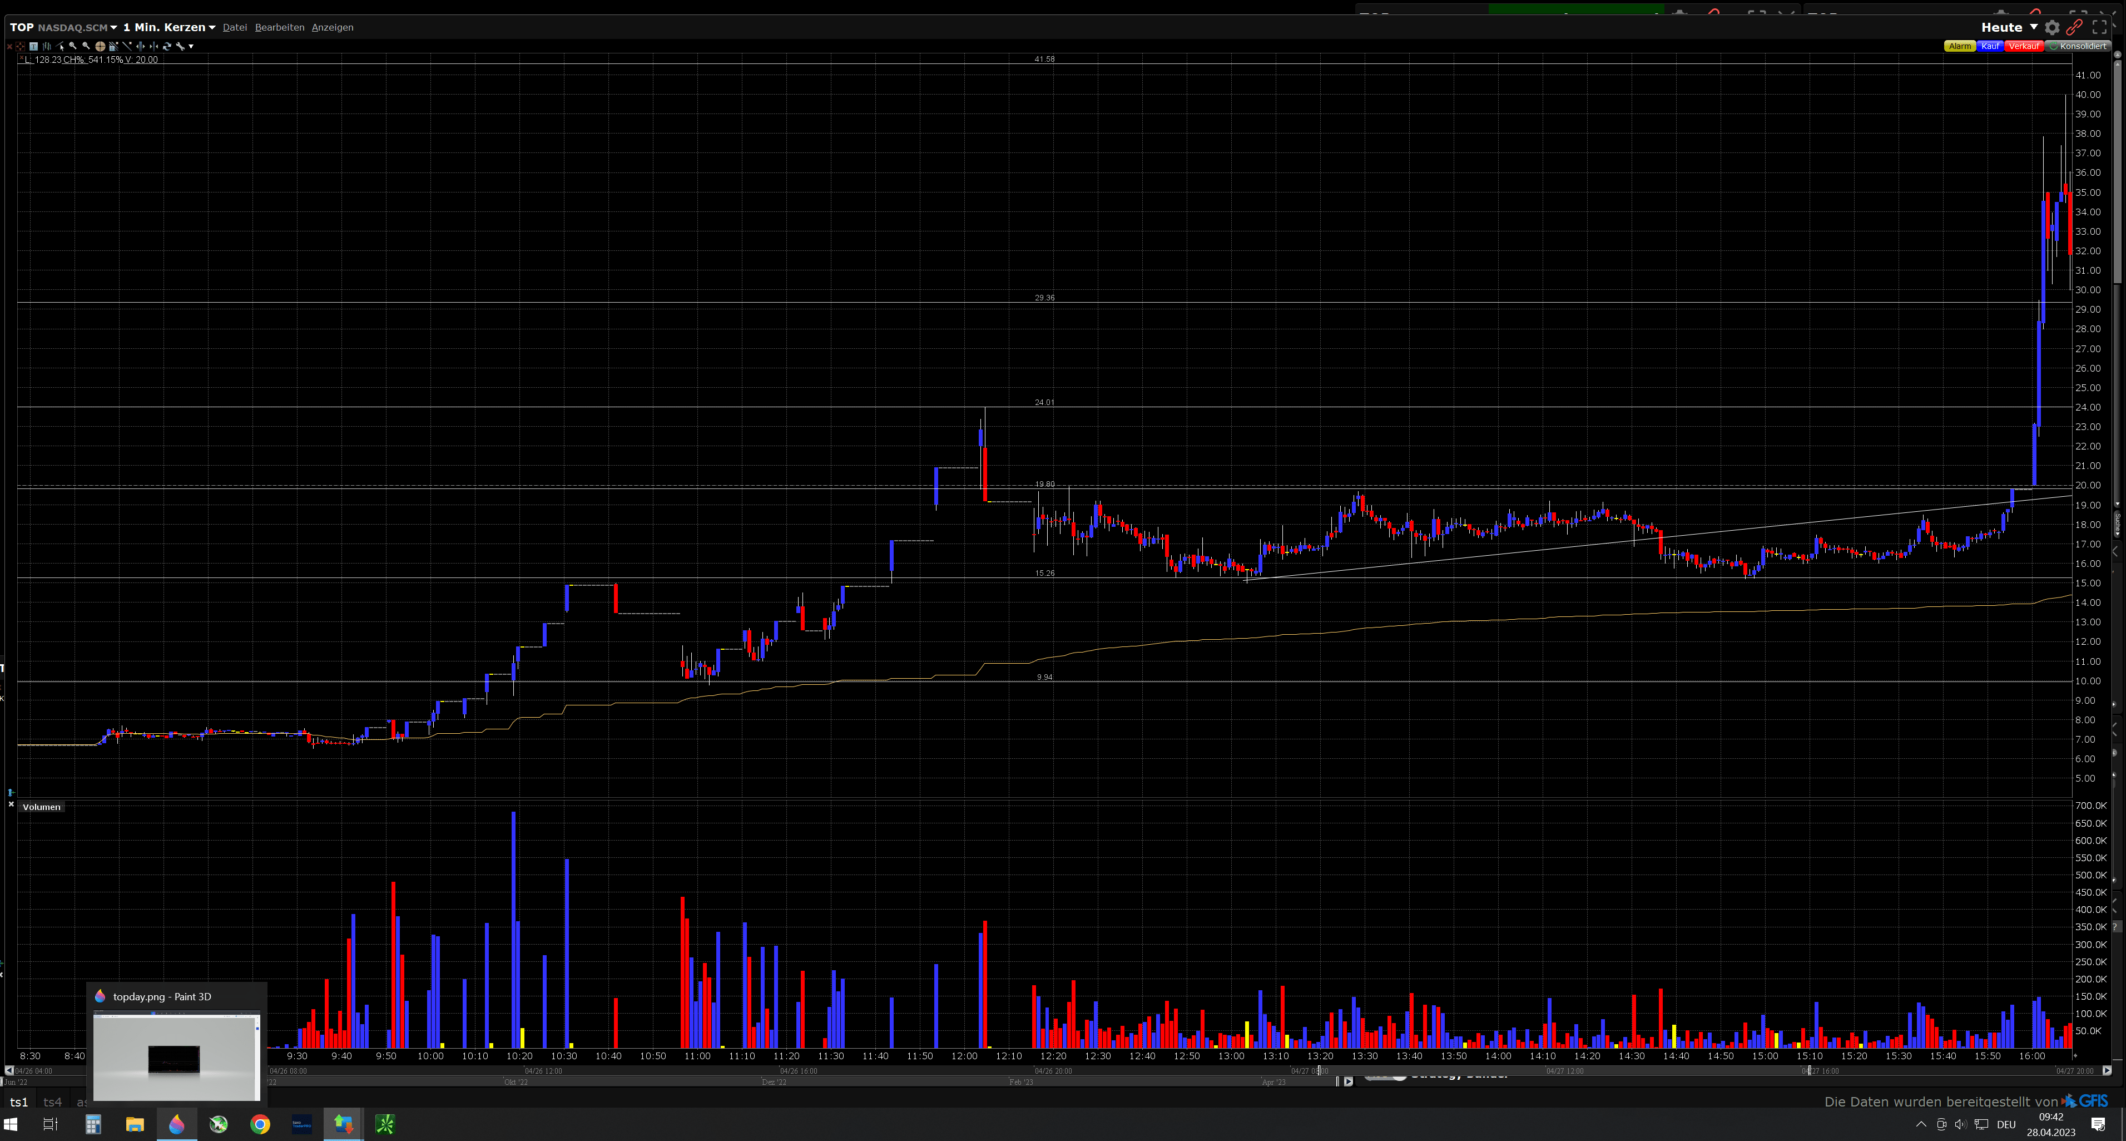Click the red chain link icon
The height and width of the screenshot is (1141, 2126).
(x=2075, y=27)
